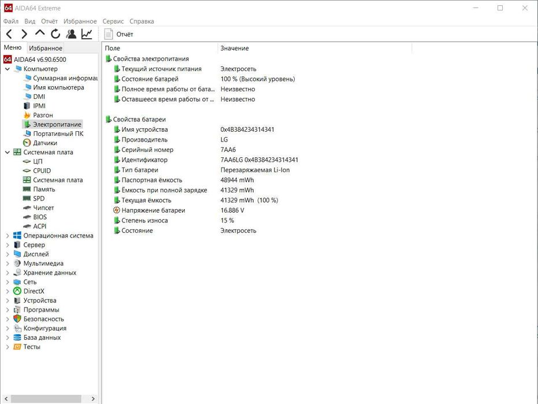This screenshot has height=404, width=538.
Task: Open the Вид menu
Action: 30,21
